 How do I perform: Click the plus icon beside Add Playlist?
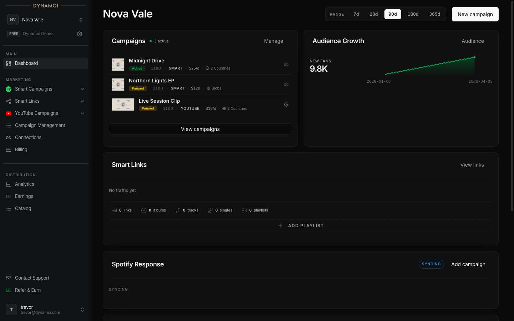coord(280,226)
